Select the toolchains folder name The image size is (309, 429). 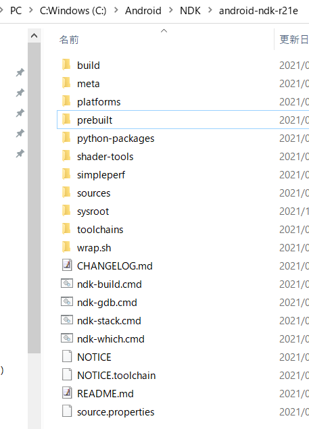pyautogui.click(x=100, y=230)
